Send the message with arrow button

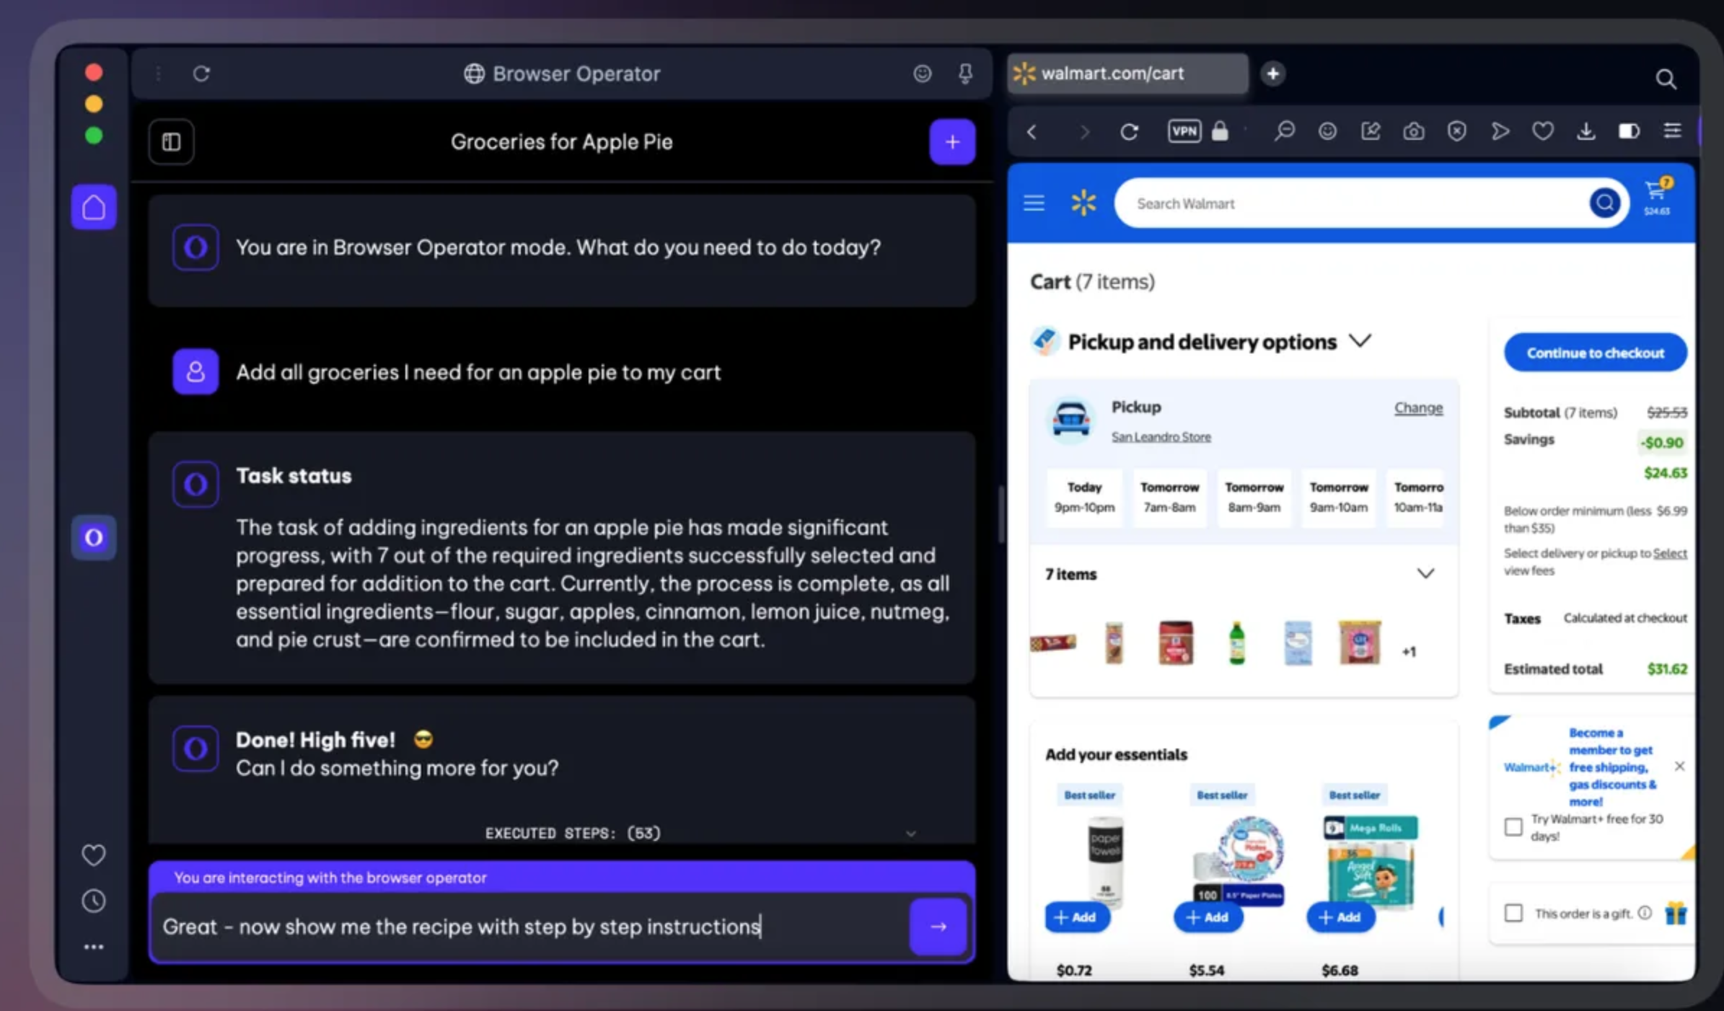(938, 926)
